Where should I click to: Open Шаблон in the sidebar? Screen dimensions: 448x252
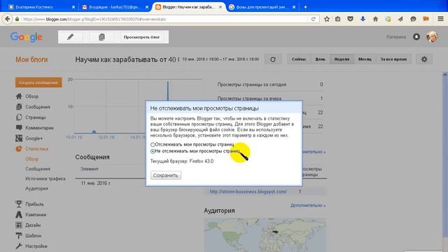33,236
